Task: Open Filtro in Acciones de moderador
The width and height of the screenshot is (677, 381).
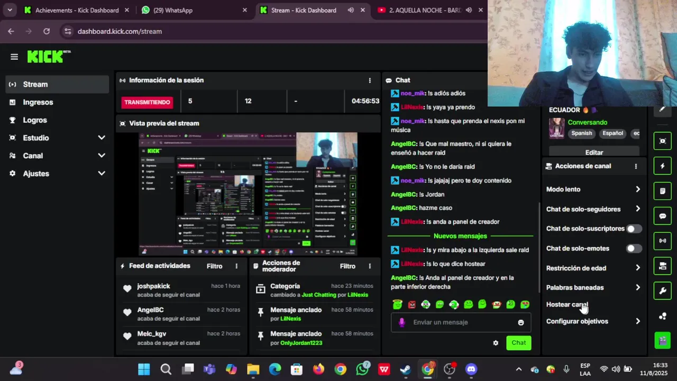Action: point(347,266)
